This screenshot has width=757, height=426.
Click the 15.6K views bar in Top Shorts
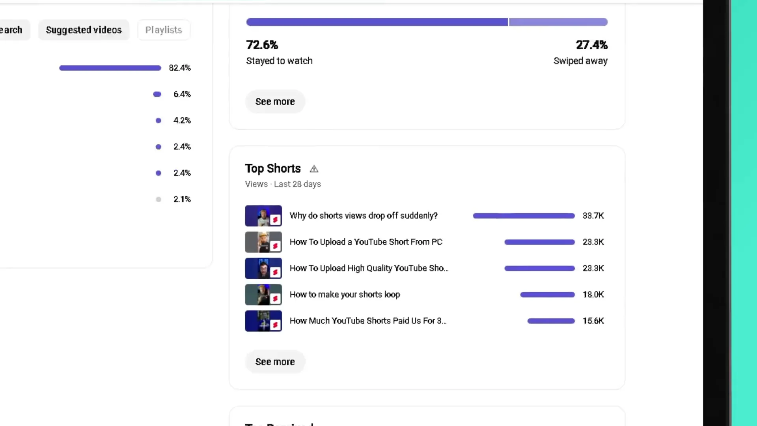point(551,321)
